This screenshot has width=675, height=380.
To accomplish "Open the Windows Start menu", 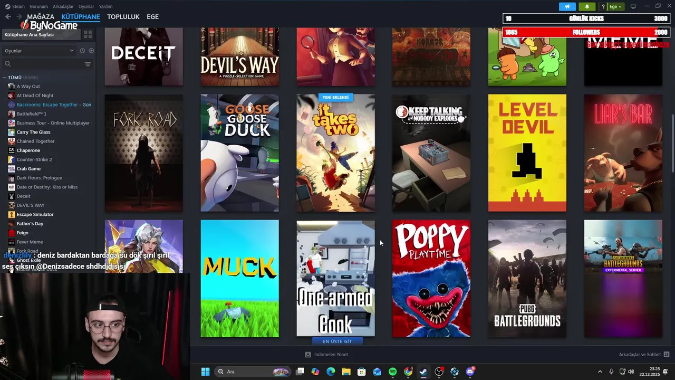I will (205, 372).
